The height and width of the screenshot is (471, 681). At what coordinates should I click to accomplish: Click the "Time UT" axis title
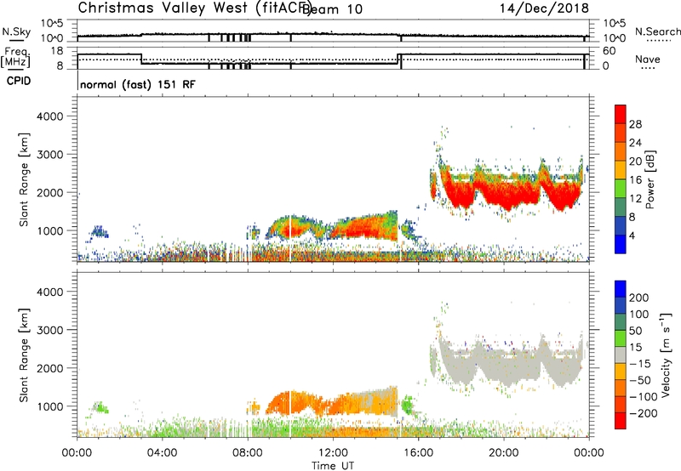pos(333,465)
